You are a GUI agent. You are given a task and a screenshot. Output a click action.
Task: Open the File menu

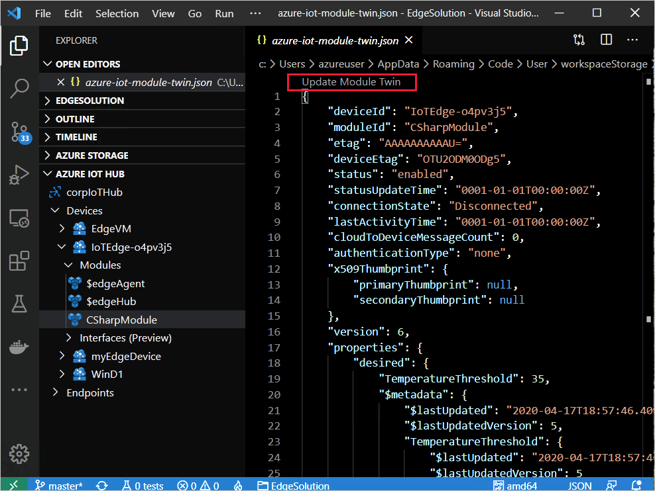click(x=43, y=13)
